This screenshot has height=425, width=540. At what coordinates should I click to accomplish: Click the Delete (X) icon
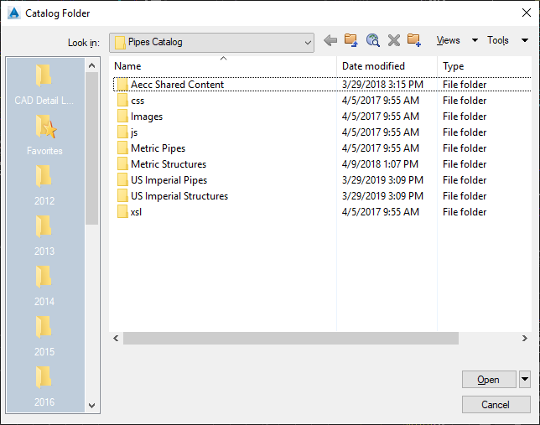(x=393, y=40)
